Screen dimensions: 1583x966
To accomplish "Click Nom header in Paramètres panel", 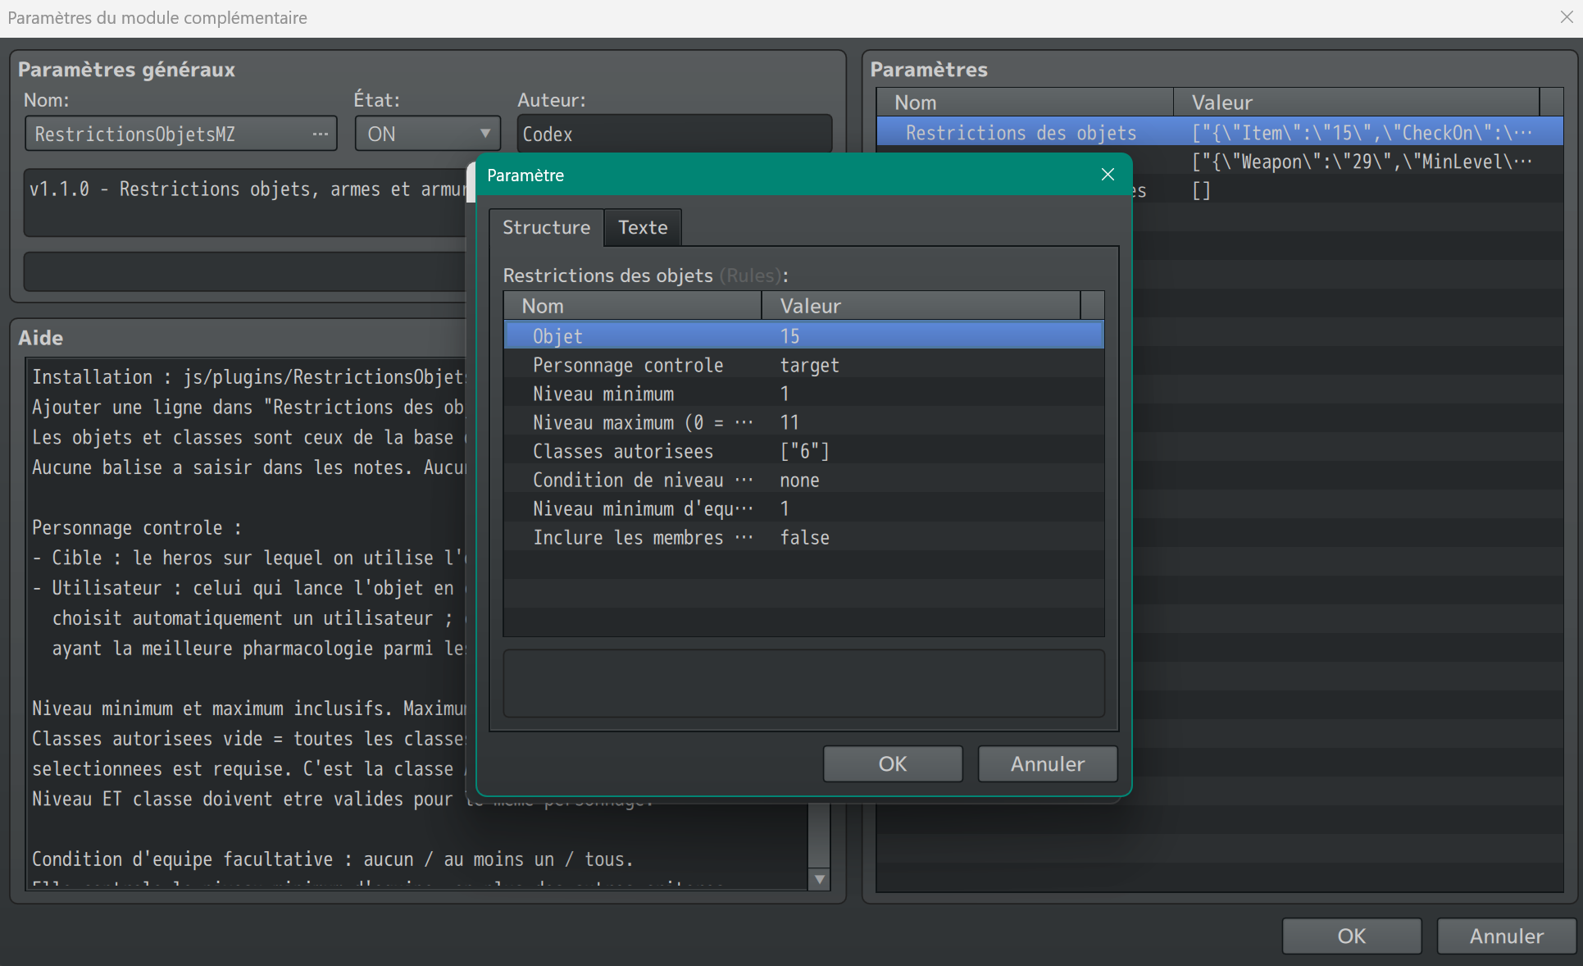I will point(1025,103).
